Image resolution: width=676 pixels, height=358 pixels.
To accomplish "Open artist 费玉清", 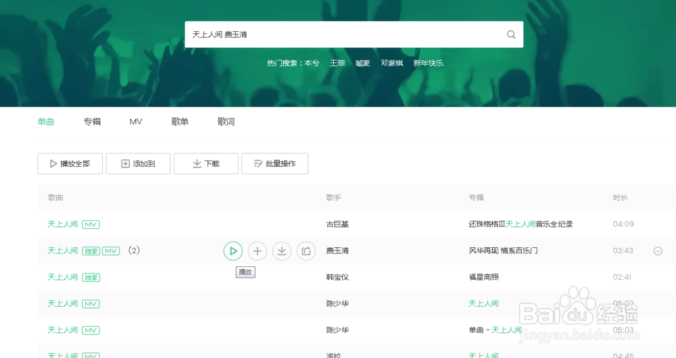I will [x=337, y=251].
